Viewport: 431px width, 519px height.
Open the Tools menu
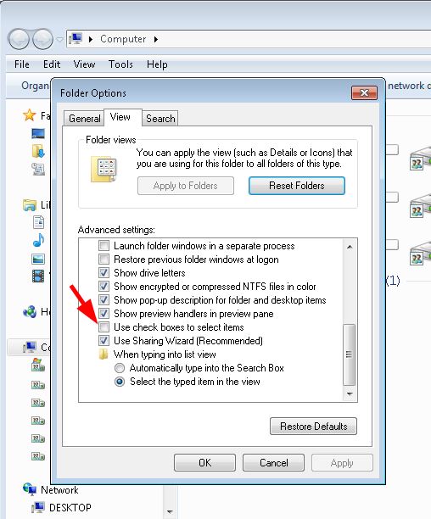[120, 64]
